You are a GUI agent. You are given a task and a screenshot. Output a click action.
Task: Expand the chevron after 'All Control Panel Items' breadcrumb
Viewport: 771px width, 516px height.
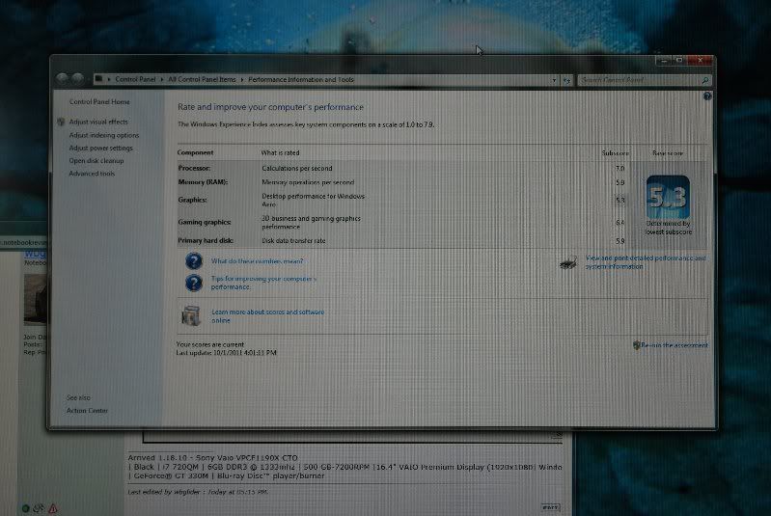242,80
